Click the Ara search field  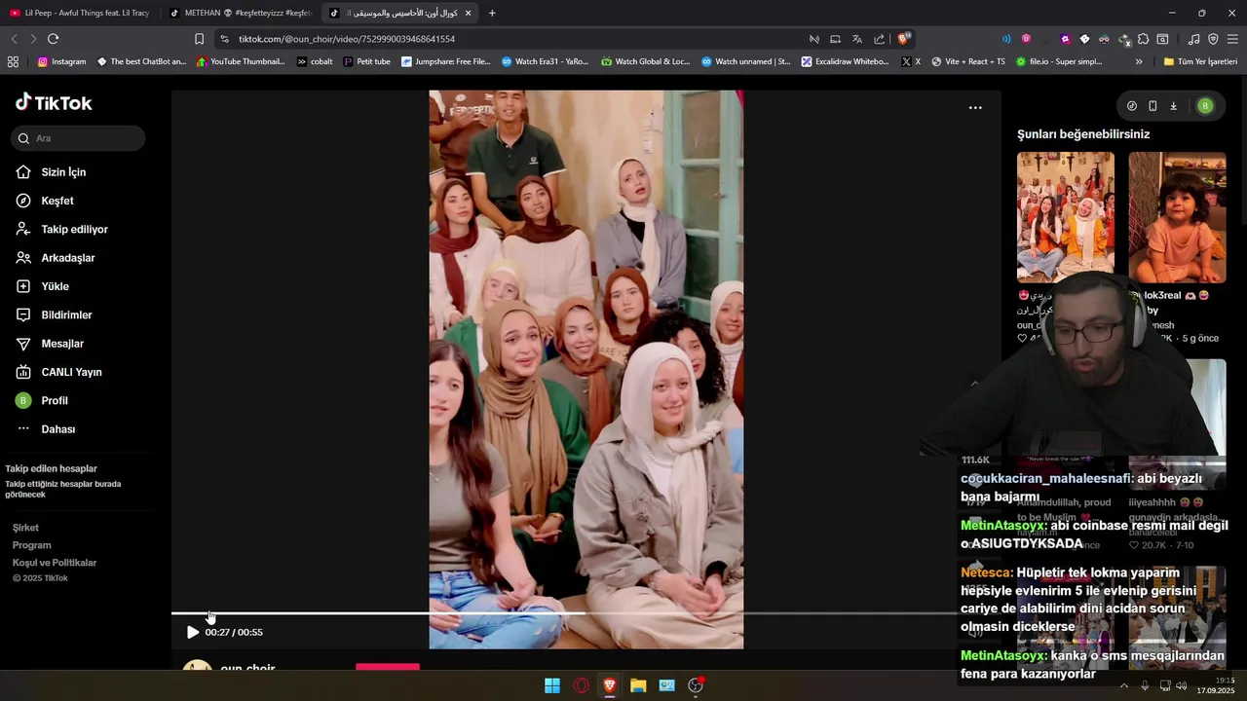click(x=78, y=138)
